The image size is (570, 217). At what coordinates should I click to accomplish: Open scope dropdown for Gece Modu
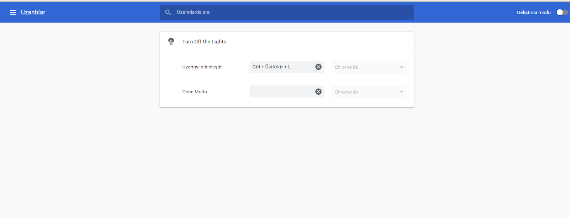pyautogui.click(x=369, y=92)
